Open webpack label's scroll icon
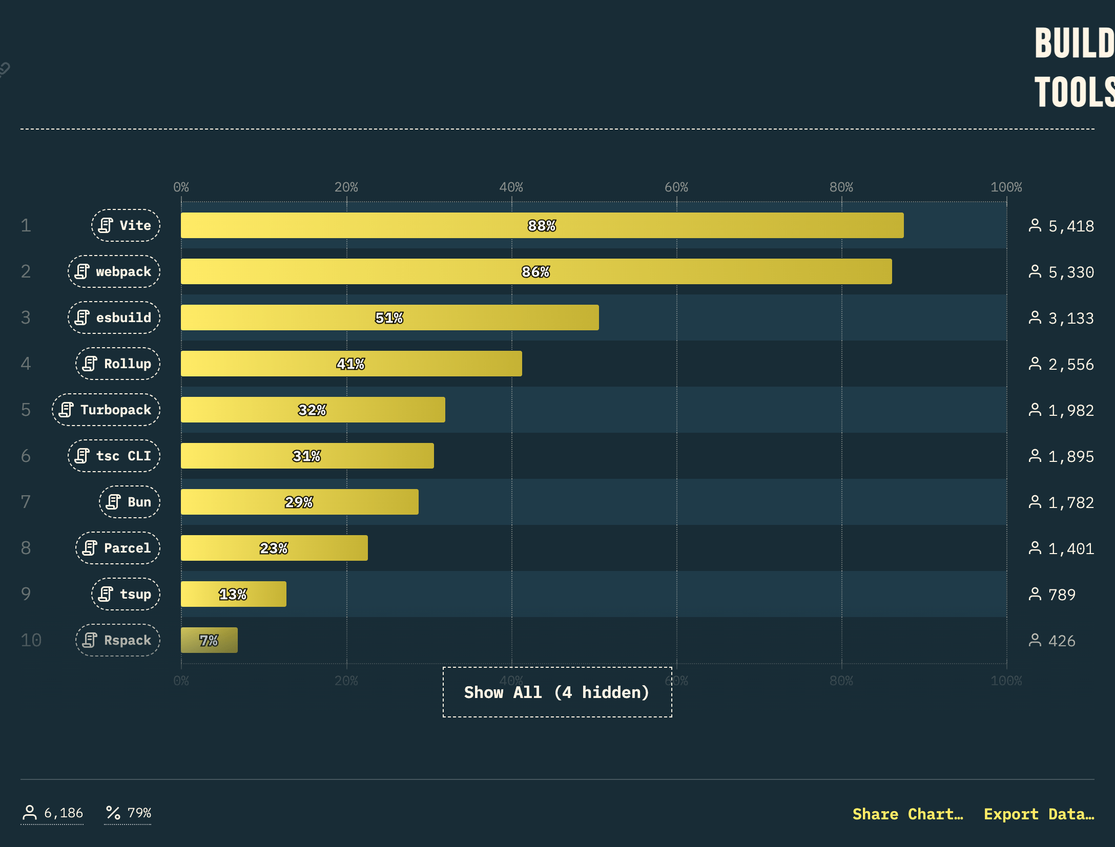This screenshot has height=847, width=1115. coord(82,271)
